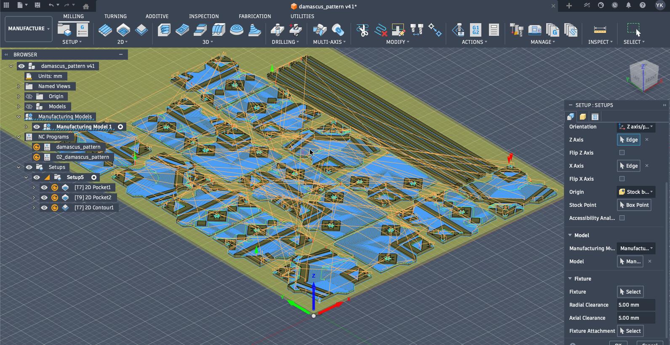Open the Origin Stock box dropdown
This screenshot has width=670, height=345.
[x=636, y=192]
